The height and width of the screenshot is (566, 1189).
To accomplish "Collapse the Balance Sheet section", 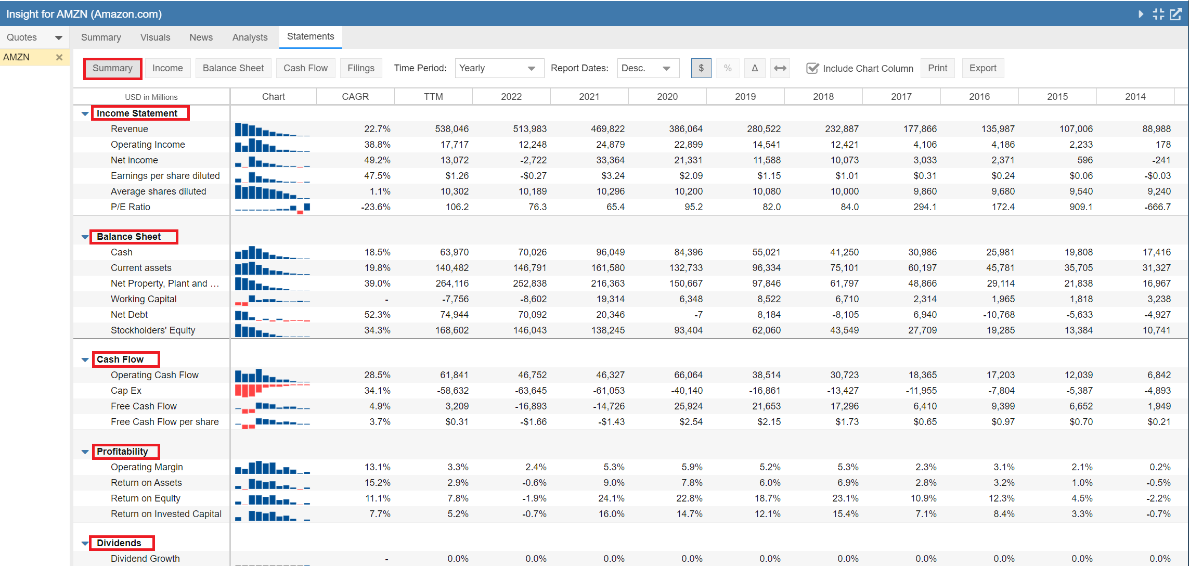I will click(85, 237).
